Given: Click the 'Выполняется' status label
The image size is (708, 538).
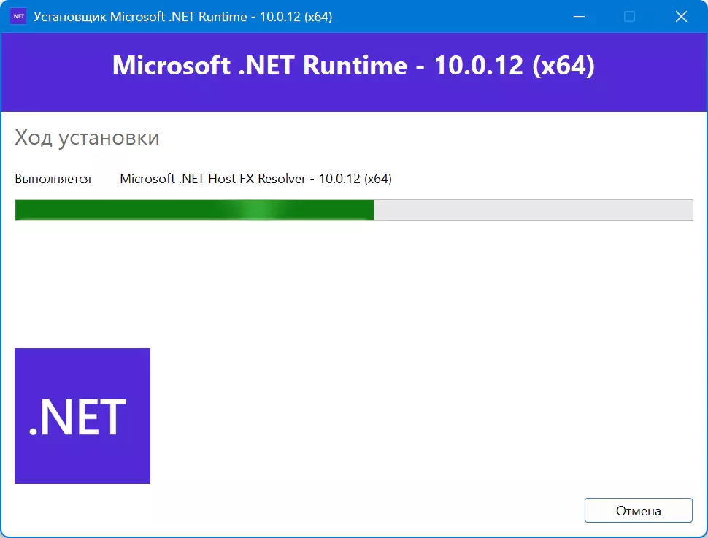Looking at the screenshot, I should 53,179.
